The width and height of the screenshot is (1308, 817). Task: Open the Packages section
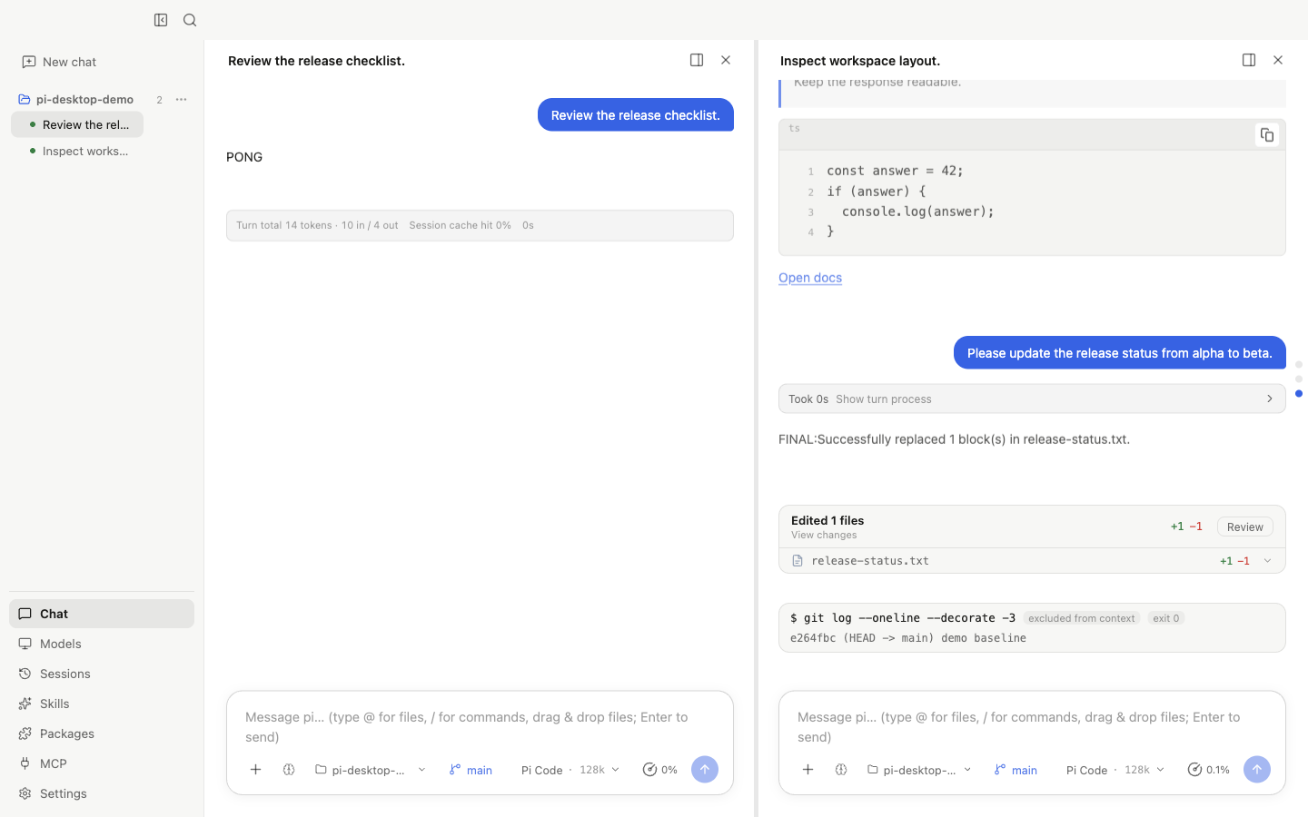click(x=102, y=733)
